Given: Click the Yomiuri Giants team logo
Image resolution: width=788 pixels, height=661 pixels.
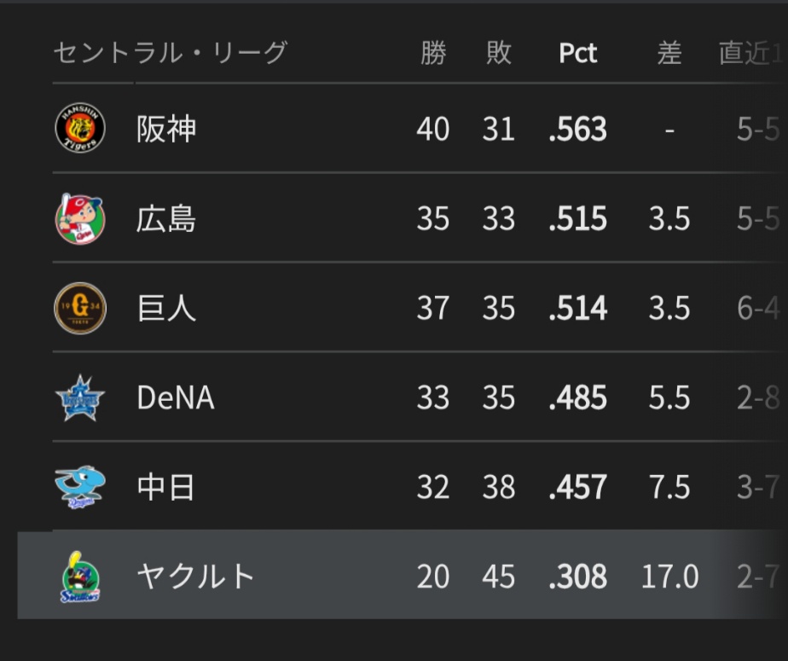Looking at the screenshot, I should coord(80,308).
